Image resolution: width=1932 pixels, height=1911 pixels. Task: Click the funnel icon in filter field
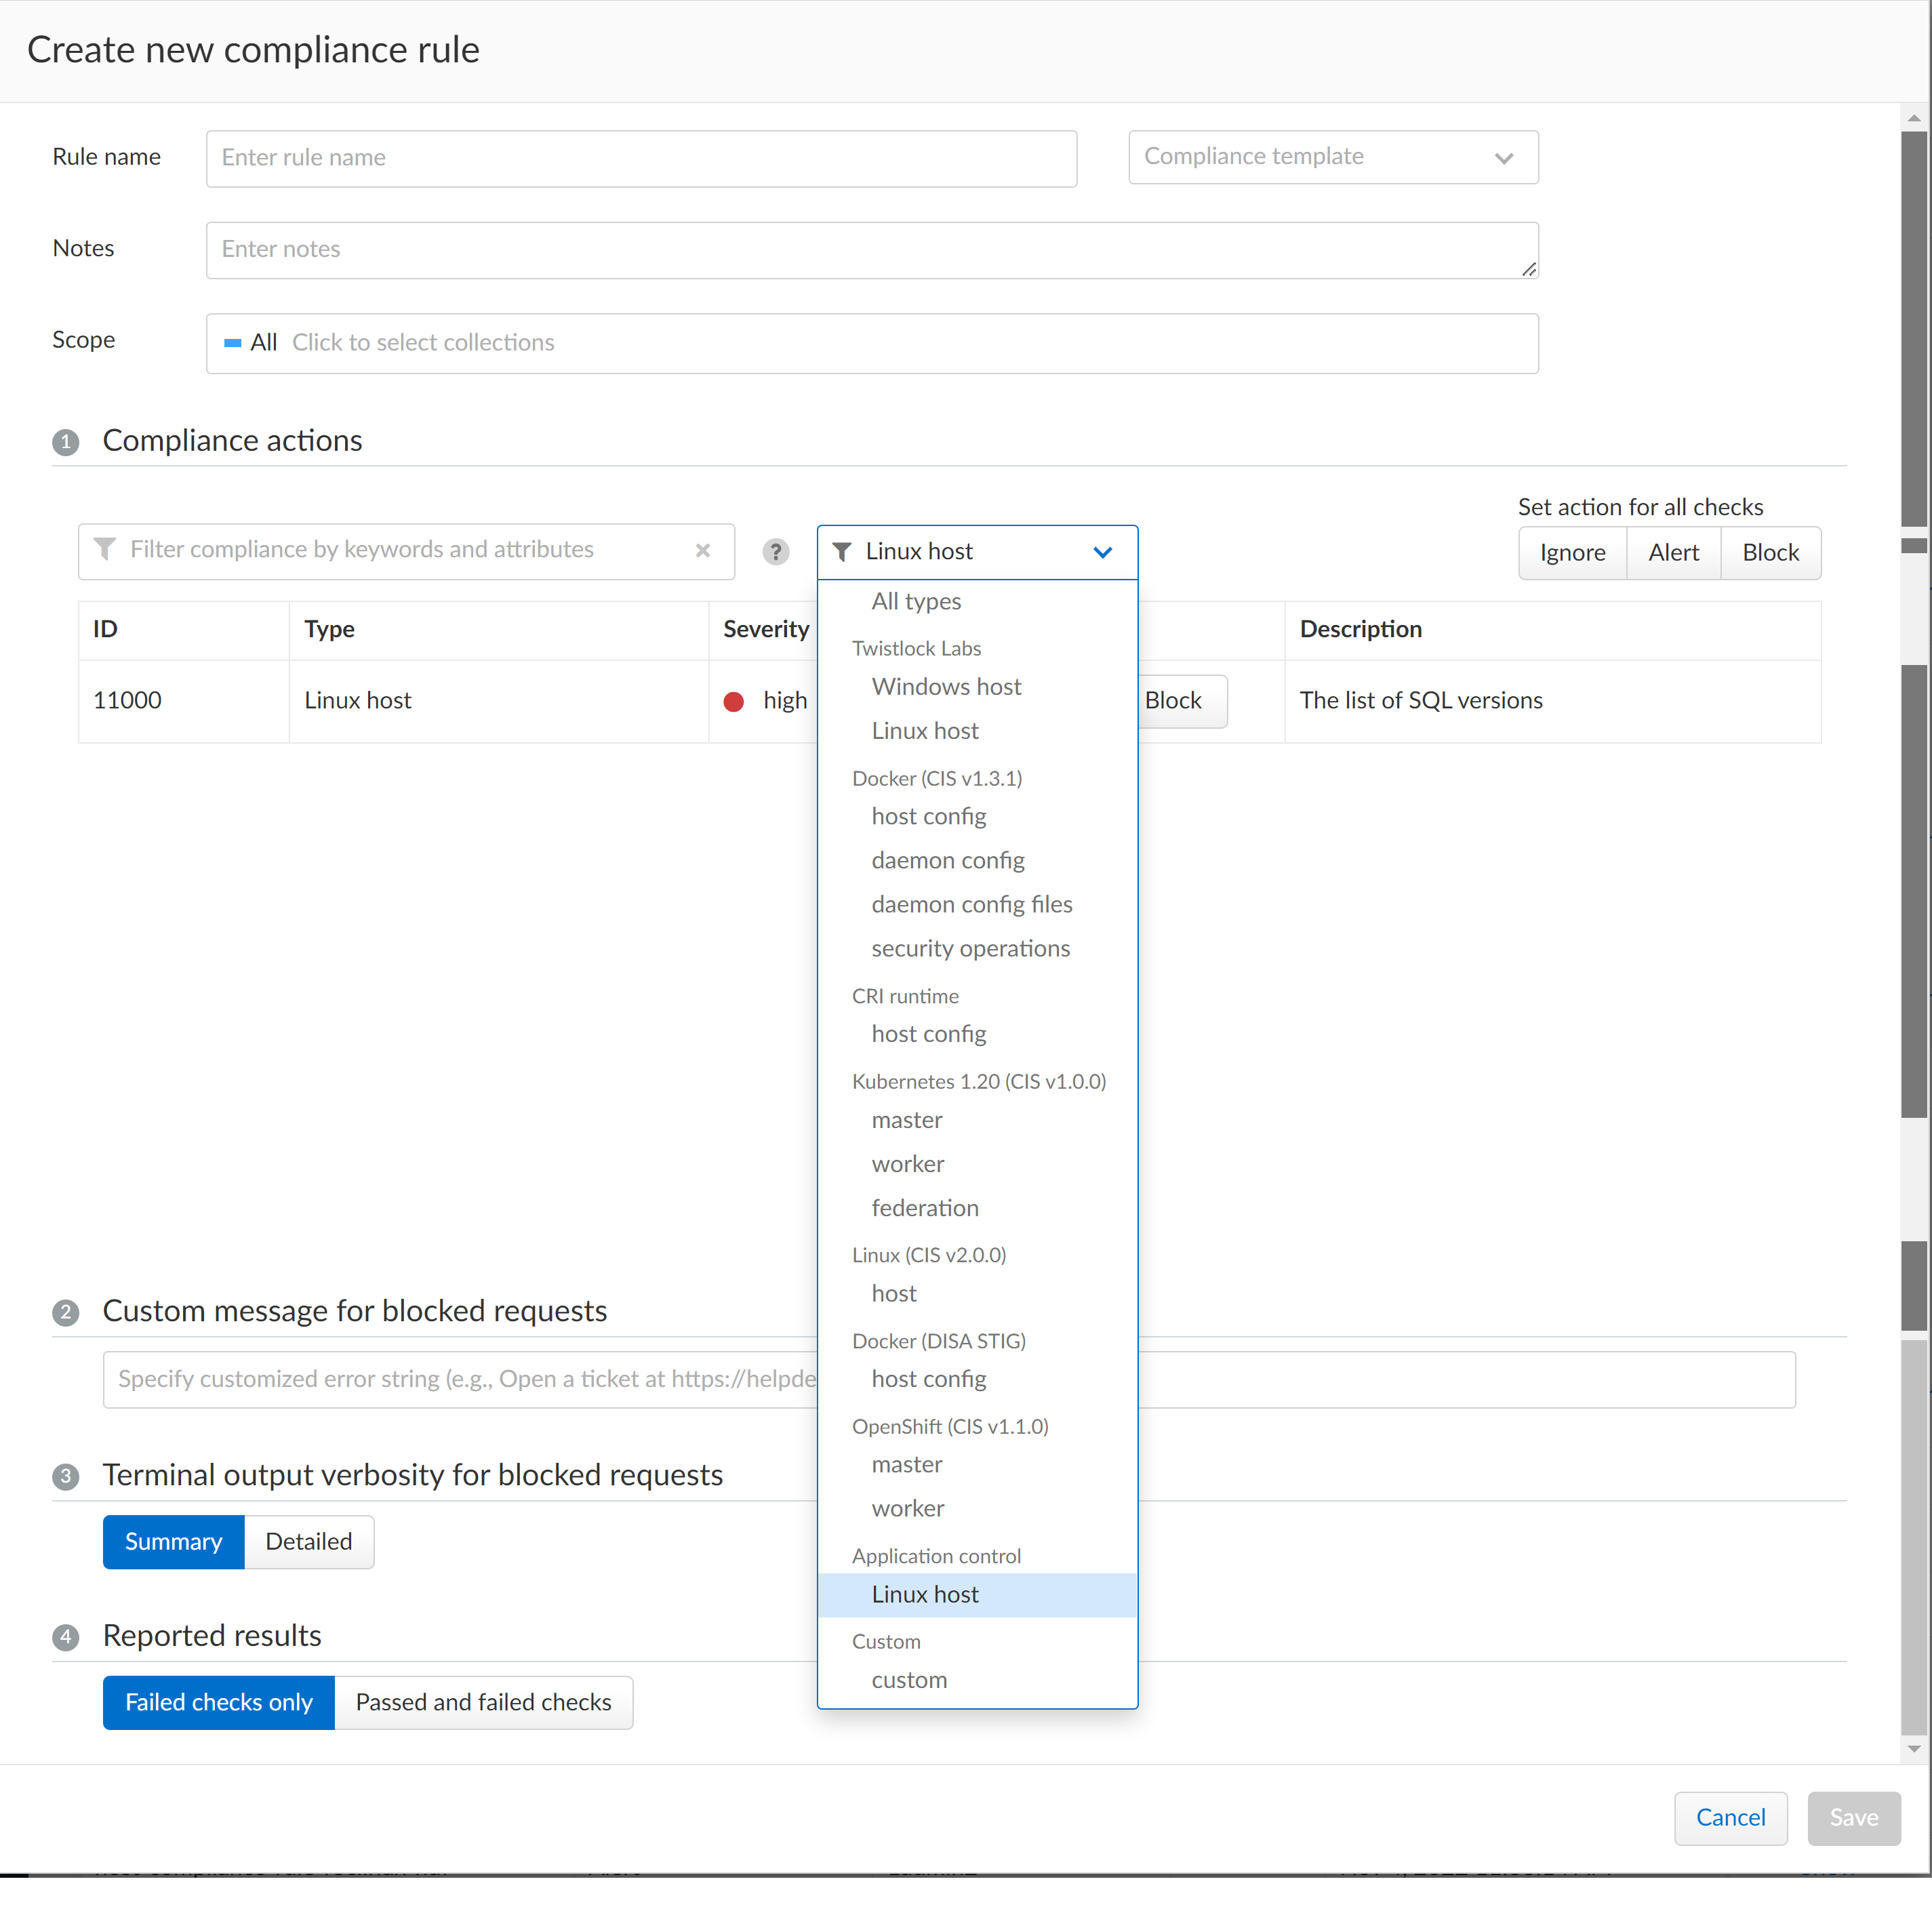pyautogui.click(x=104, y=549)
